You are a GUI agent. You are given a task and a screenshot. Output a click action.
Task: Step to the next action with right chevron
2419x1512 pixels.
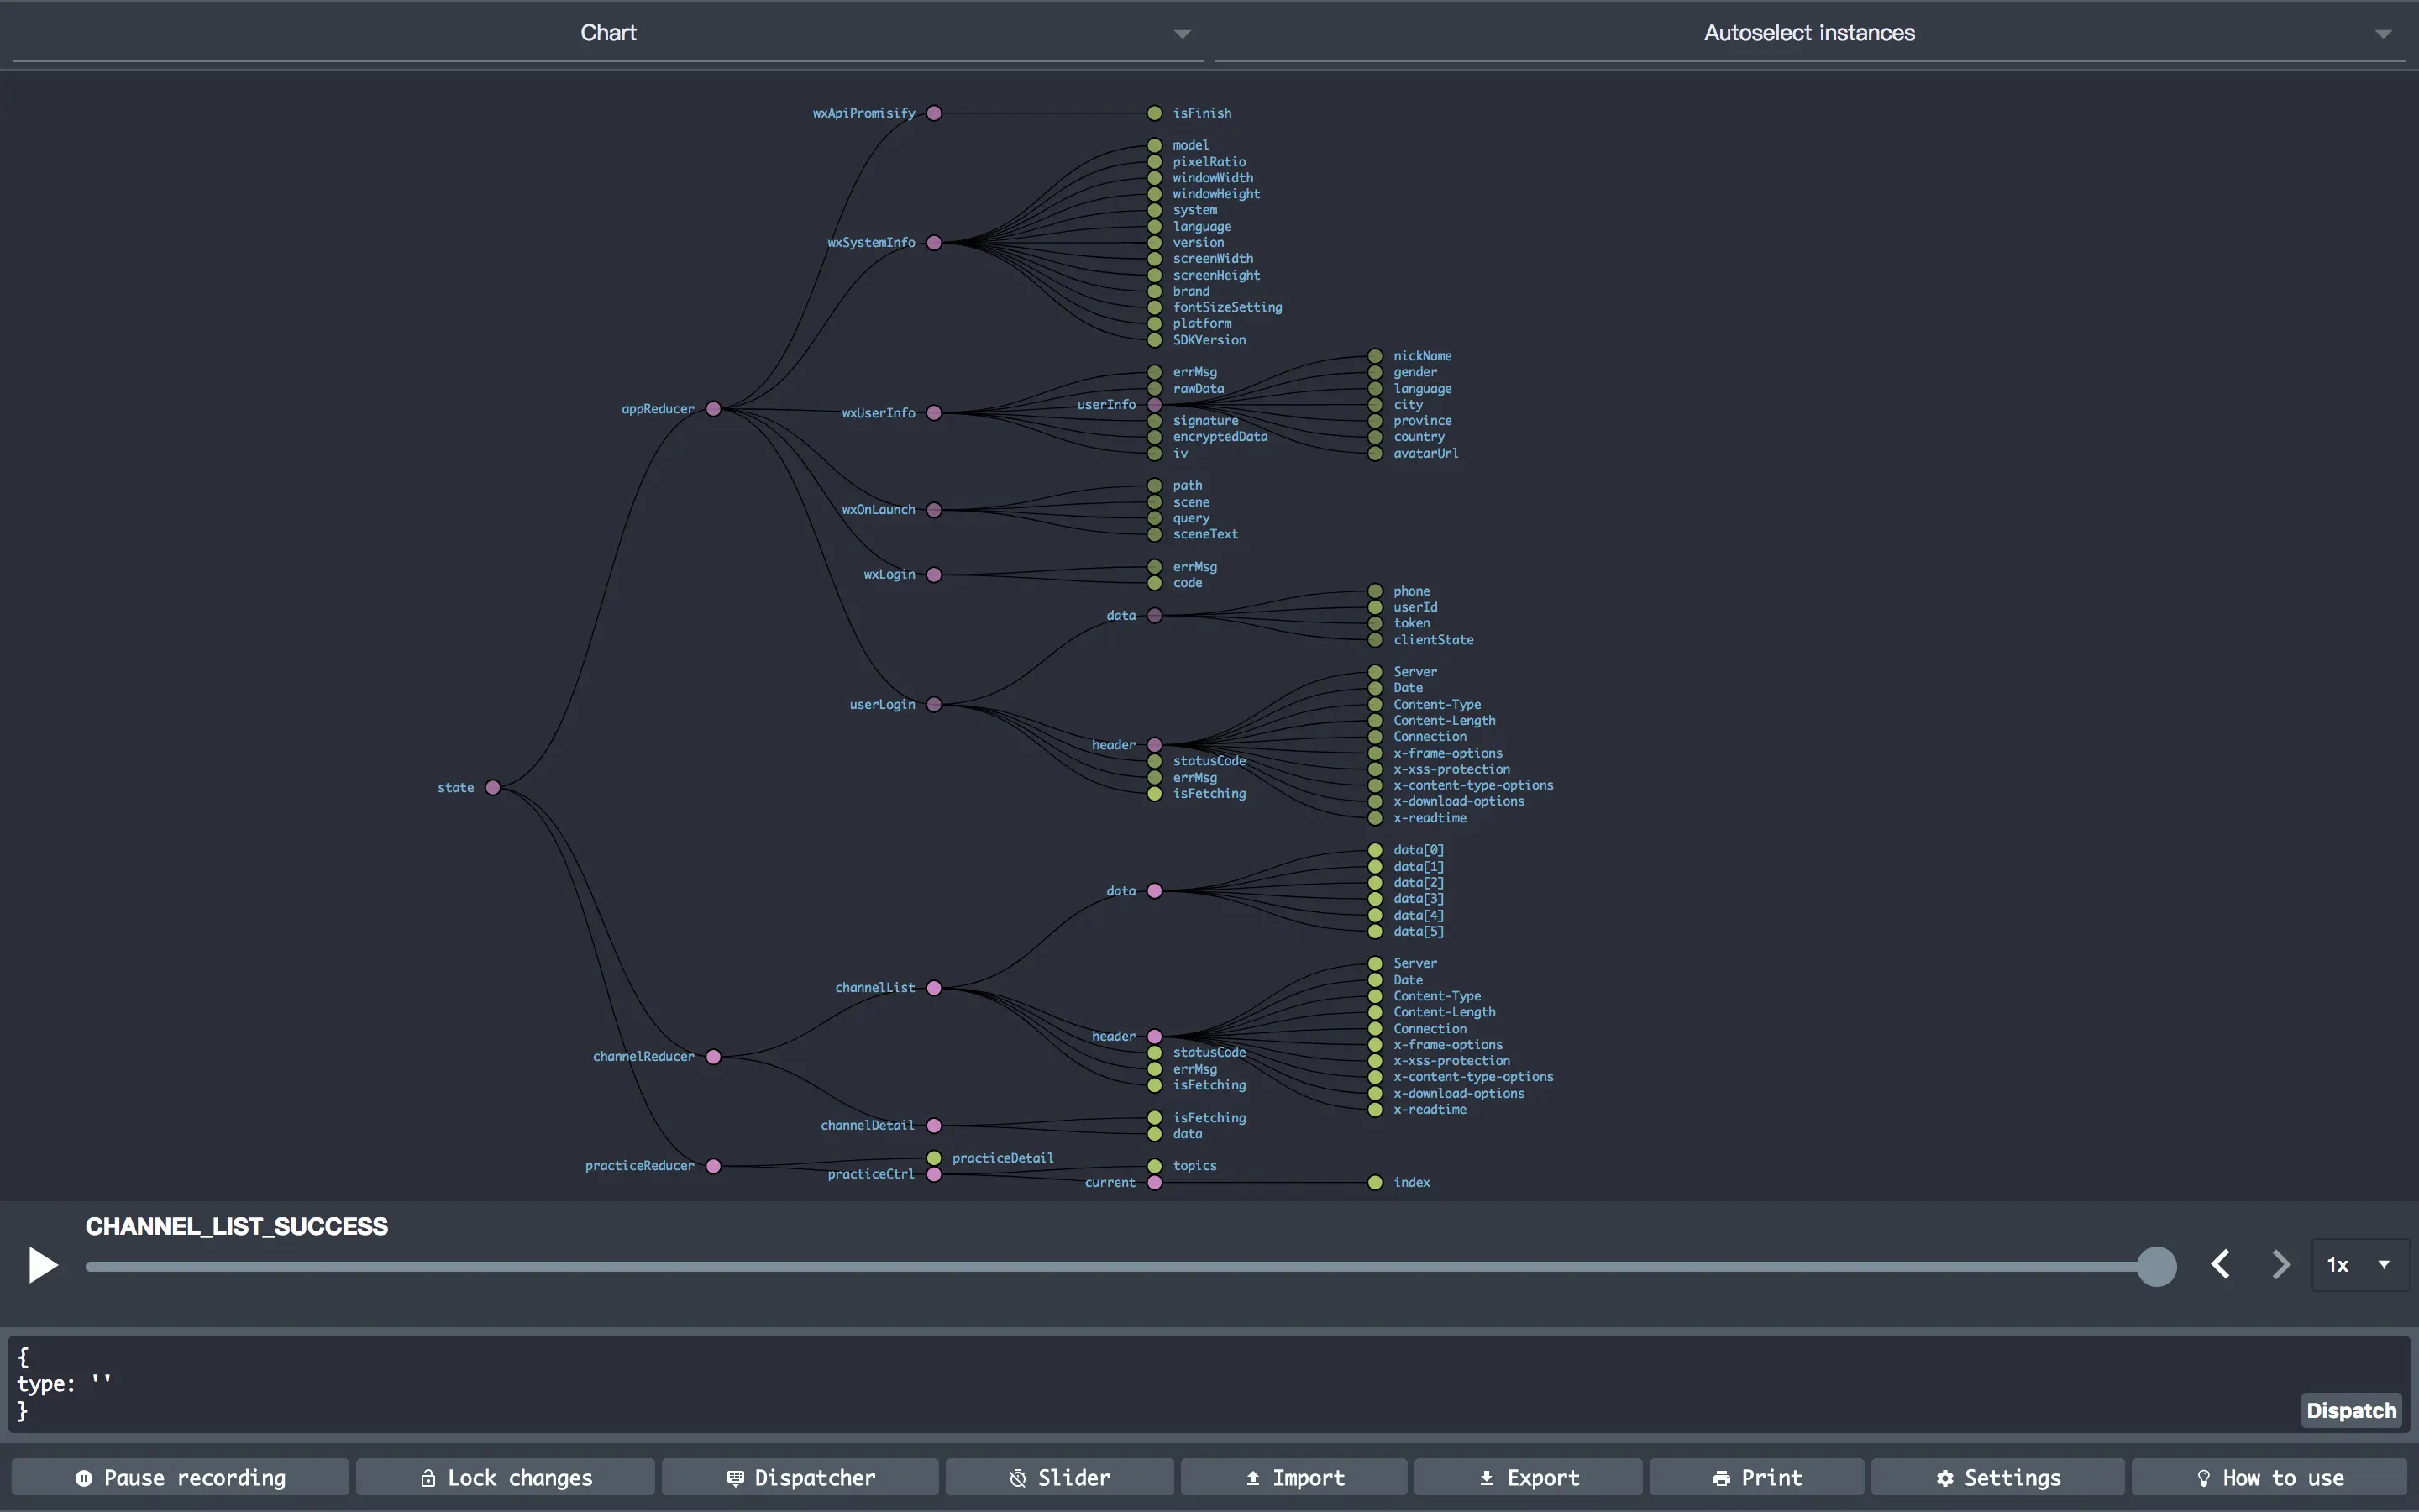2280,1265
